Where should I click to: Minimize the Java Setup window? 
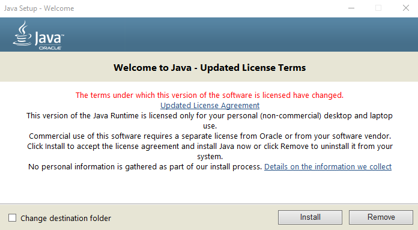coord(351,8)
